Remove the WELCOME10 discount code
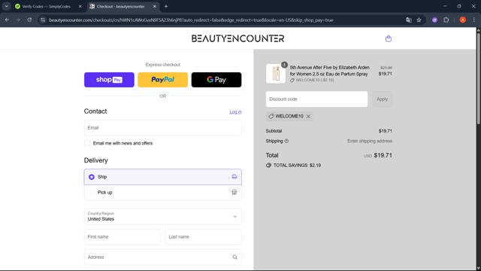Viewport: 481px width, 271px height. pyautogui.click(x=308, y=117)
